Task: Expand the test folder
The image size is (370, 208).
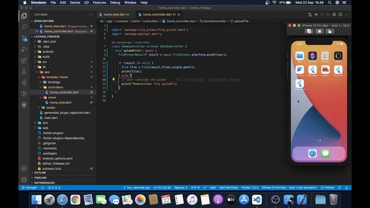Action: click(x=45, y=123)
